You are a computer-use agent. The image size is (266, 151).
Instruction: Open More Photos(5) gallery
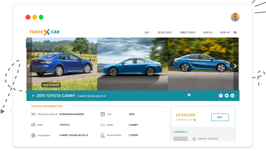pyautogui.click(x=51, y=85)
